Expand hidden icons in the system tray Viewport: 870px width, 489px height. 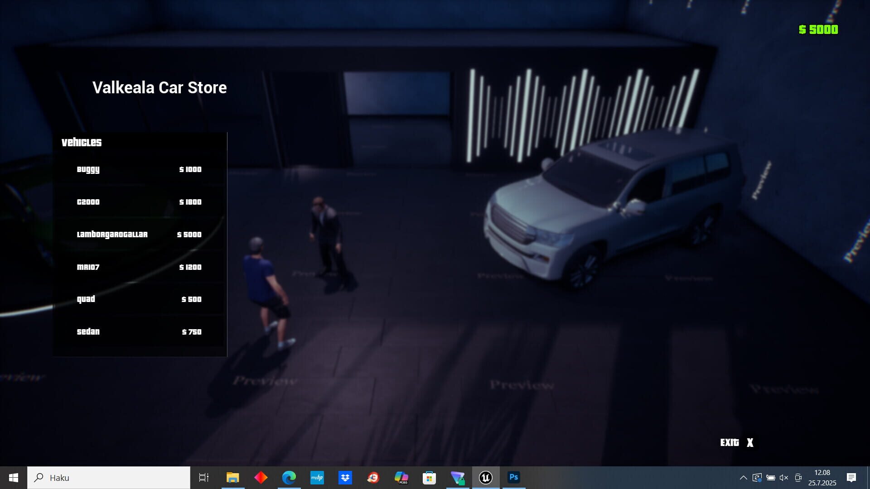tap(744, 477)
